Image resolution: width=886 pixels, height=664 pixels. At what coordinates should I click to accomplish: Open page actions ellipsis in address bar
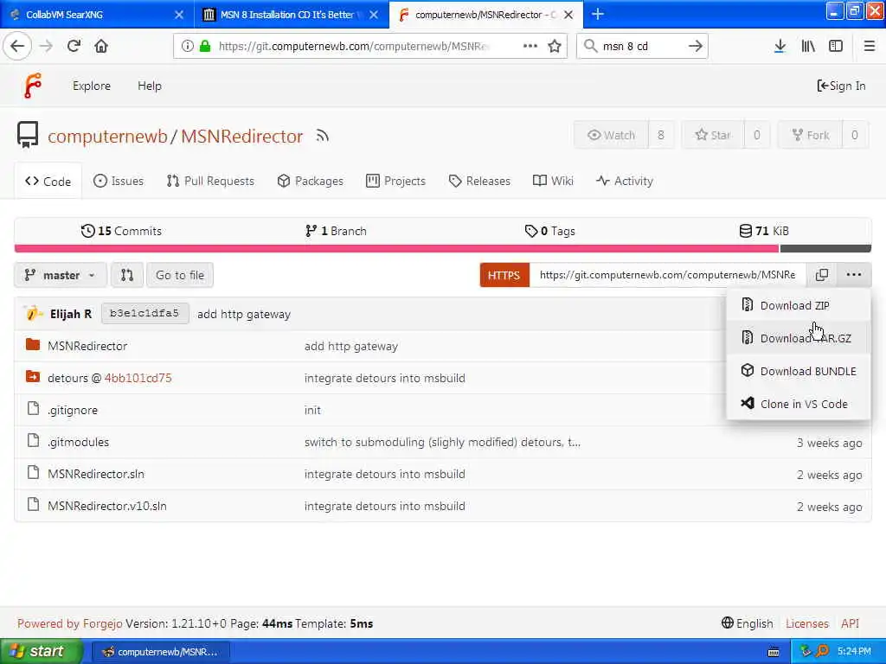pyautogui.click(x=530, y=47)
